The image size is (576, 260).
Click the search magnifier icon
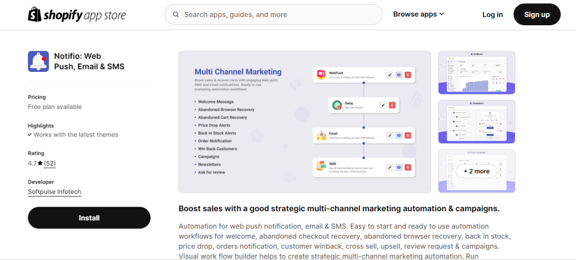pyautogui.click(x=176, y=14)
